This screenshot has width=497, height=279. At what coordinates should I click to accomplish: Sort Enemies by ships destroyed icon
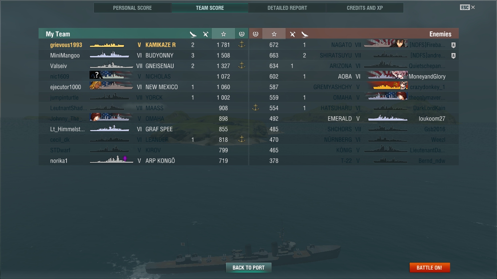point(305,34)
